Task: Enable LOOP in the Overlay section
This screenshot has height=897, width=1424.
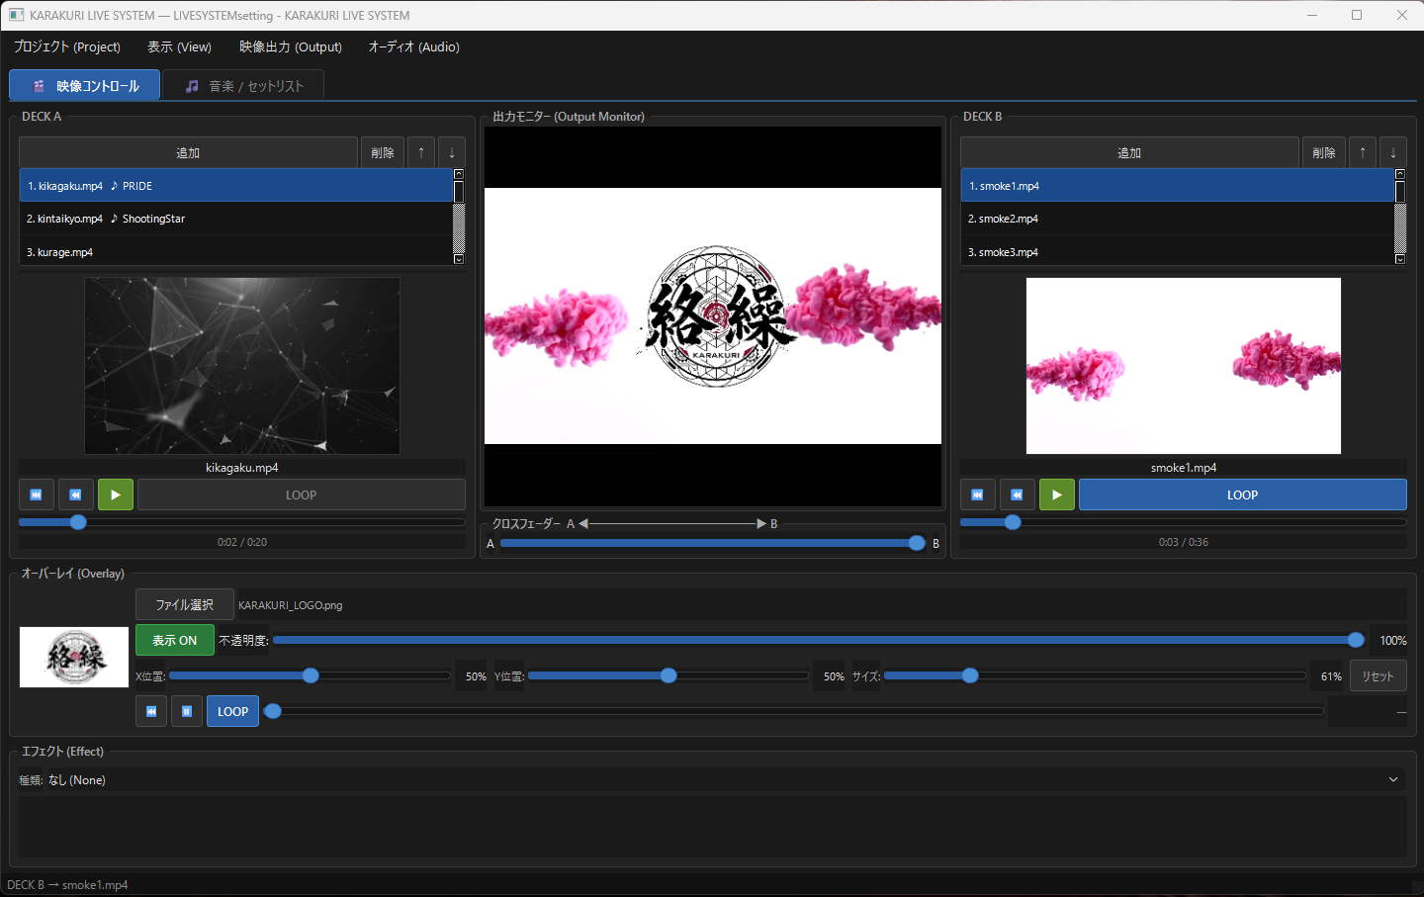Action: coord(232,711)
